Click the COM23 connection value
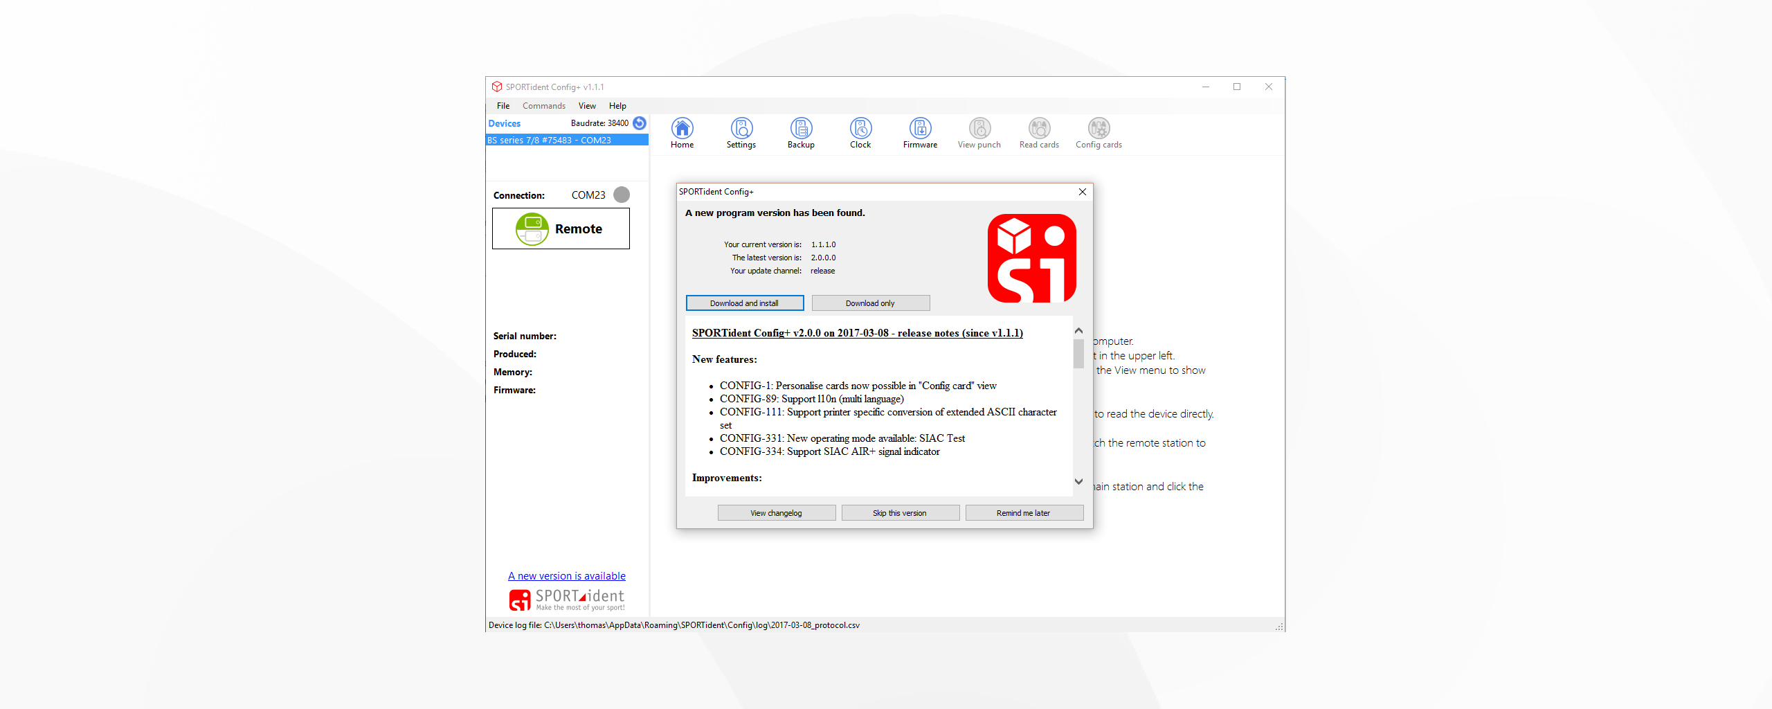The image size is (1772, 709). point(588,195)
